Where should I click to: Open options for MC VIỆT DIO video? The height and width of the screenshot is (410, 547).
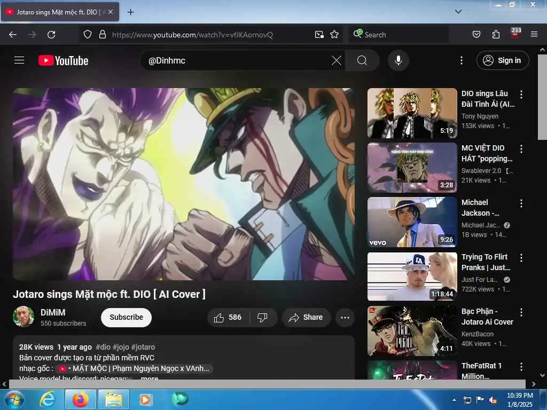[521, 149]
